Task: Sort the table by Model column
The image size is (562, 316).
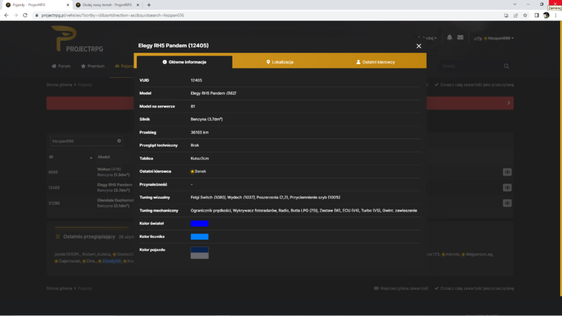Action: click(104, 157)
